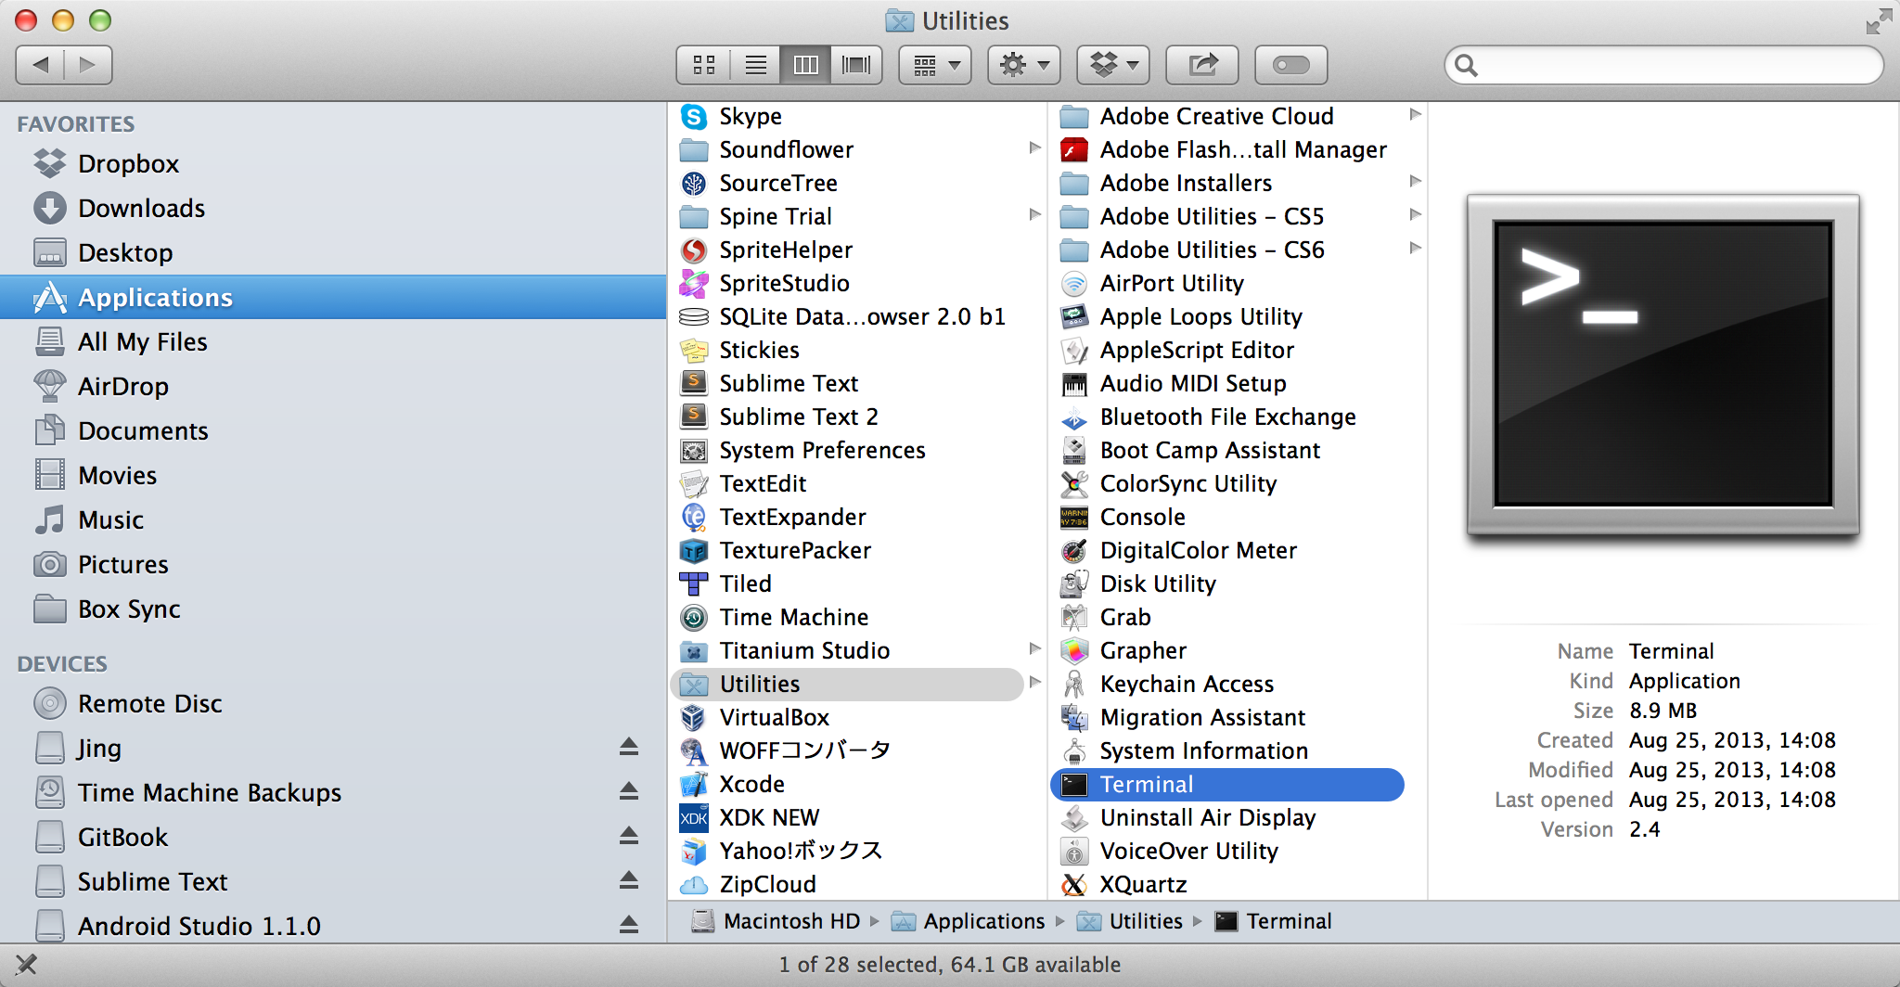Select the XQuartz app icon
Viewport: 1900px width, 987px height.
pos(1074,884)
